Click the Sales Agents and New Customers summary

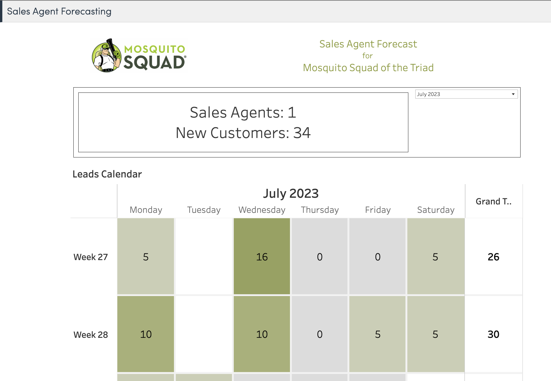point(243,122)
